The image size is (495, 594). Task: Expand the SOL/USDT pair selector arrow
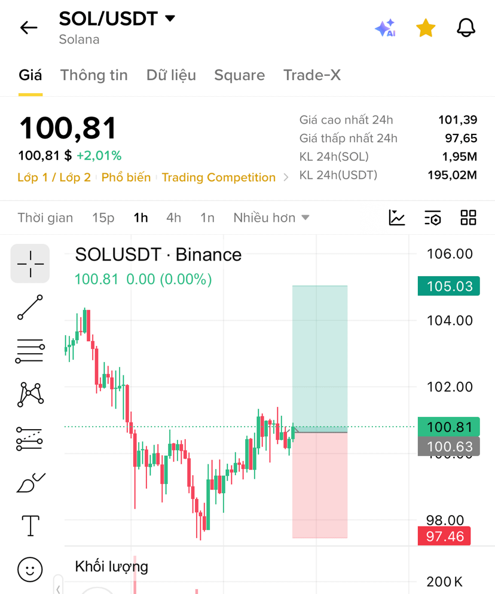coord(170,18)
